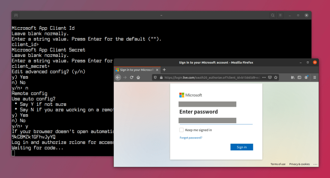Open Firefox Library icon
The height and width of the screenshot is (178, 330).
tap(292, 77)
